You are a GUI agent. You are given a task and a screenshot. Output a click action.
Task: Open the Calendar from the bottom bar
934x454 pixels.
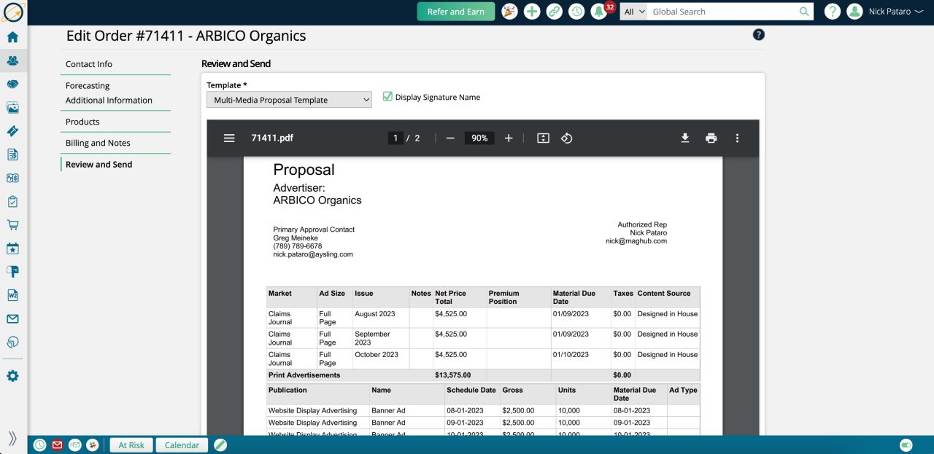point(181,445)
